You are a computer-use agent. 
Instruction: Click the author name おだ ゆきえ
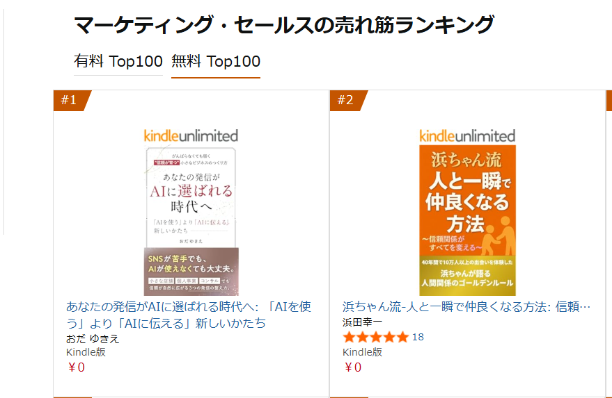point(93,338)
